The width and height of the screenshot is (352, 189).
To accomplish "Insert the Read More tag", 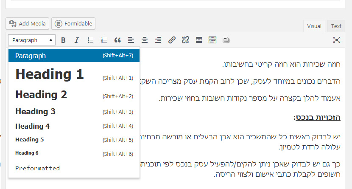I will (198, 40).
